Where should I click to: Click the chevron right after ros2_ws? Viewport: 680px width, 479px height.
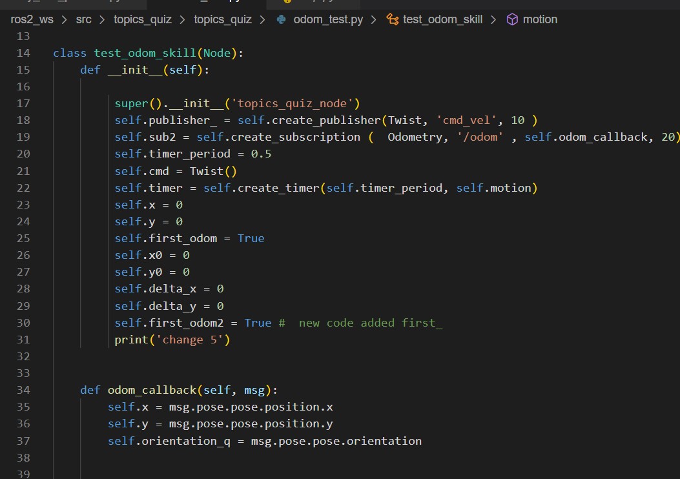pos(64,19)
